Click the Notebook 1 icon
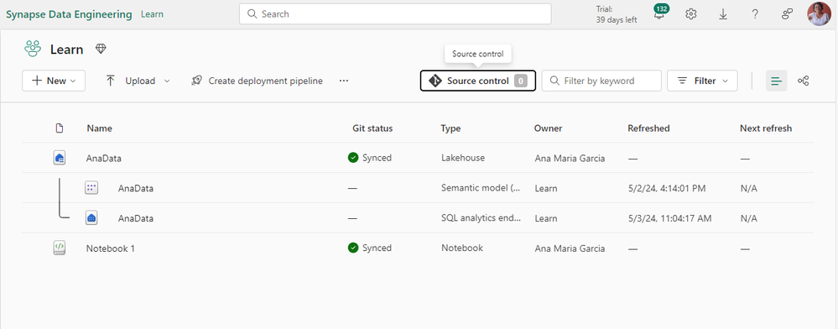The height and width of the screenshot is (329, 838). pyautogui.click(x=60, y=248)
